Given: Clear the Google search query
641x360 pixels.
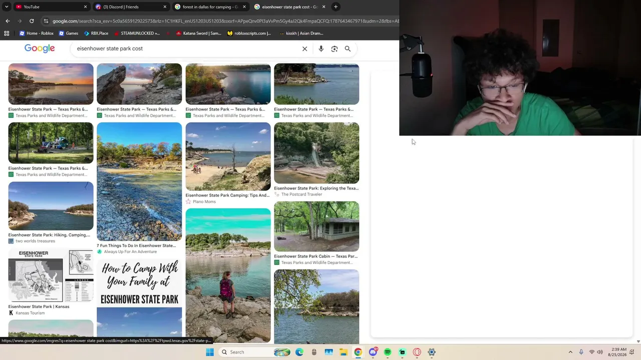Looking at the screenshot, I should [304, 48].
